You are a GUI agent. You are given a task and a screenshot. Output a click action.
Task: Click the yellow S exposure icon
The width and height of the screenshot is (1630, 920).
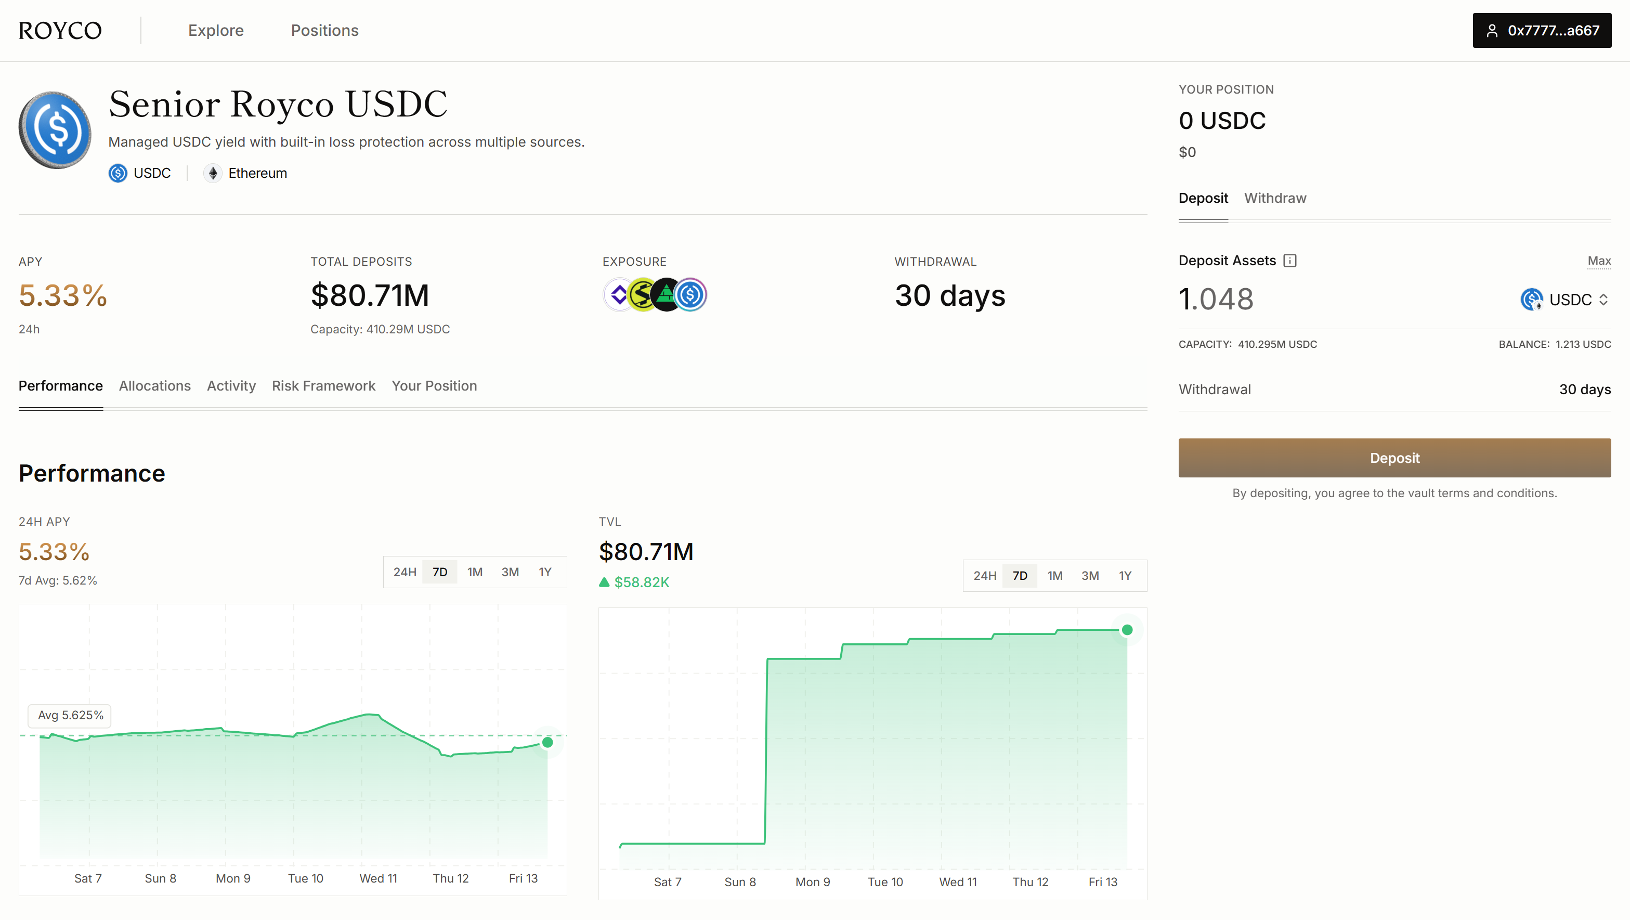(641, 295)
